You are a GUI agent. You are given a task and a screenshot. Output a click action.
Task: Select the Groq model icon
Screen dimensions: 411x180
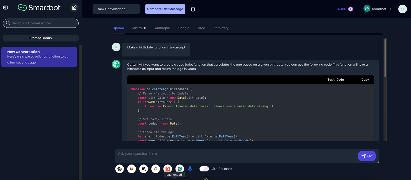point(168,169)
